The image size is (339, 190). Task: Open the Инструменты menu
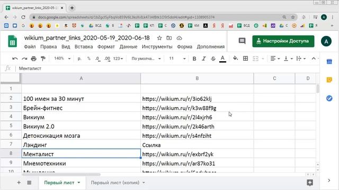point(157,47)
